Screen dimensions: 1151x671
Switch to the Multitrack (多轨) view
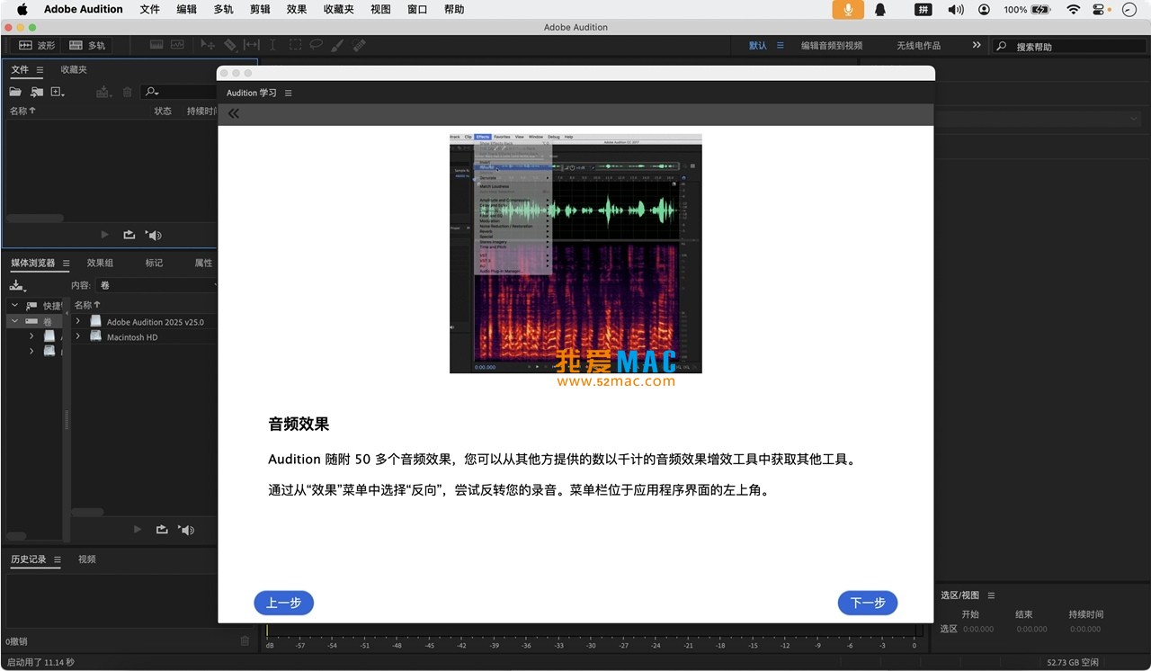87,45
